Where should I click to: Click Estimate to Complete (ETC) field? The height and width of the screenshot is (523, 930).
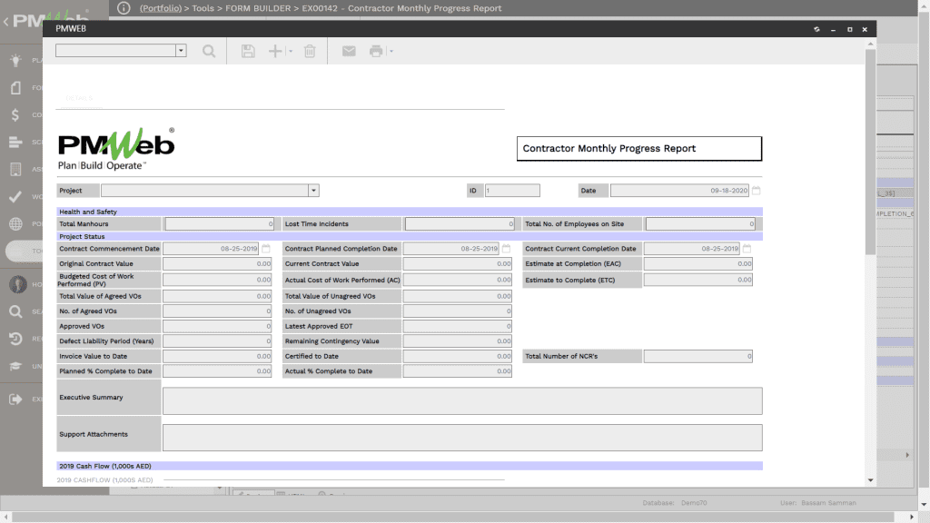click(698, 280)
